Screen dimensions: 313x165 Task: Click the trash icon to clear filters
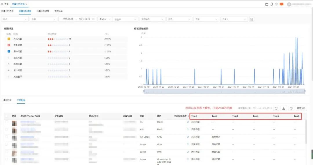[x=252, y=19]
